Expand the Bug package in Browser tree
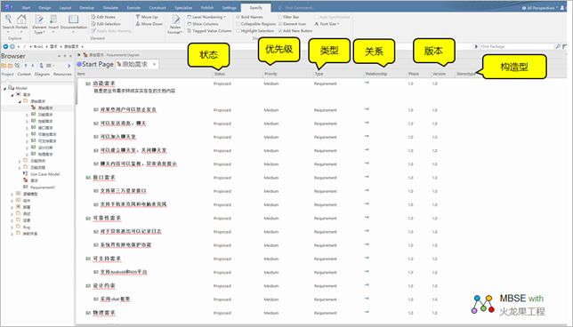The width and height of the screenshot is (573, 327). 12,227
